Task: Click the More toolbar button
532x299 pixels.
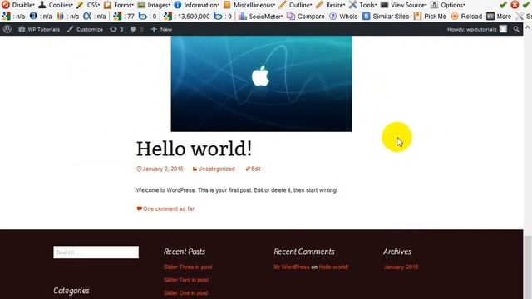Action: [499, 17]
